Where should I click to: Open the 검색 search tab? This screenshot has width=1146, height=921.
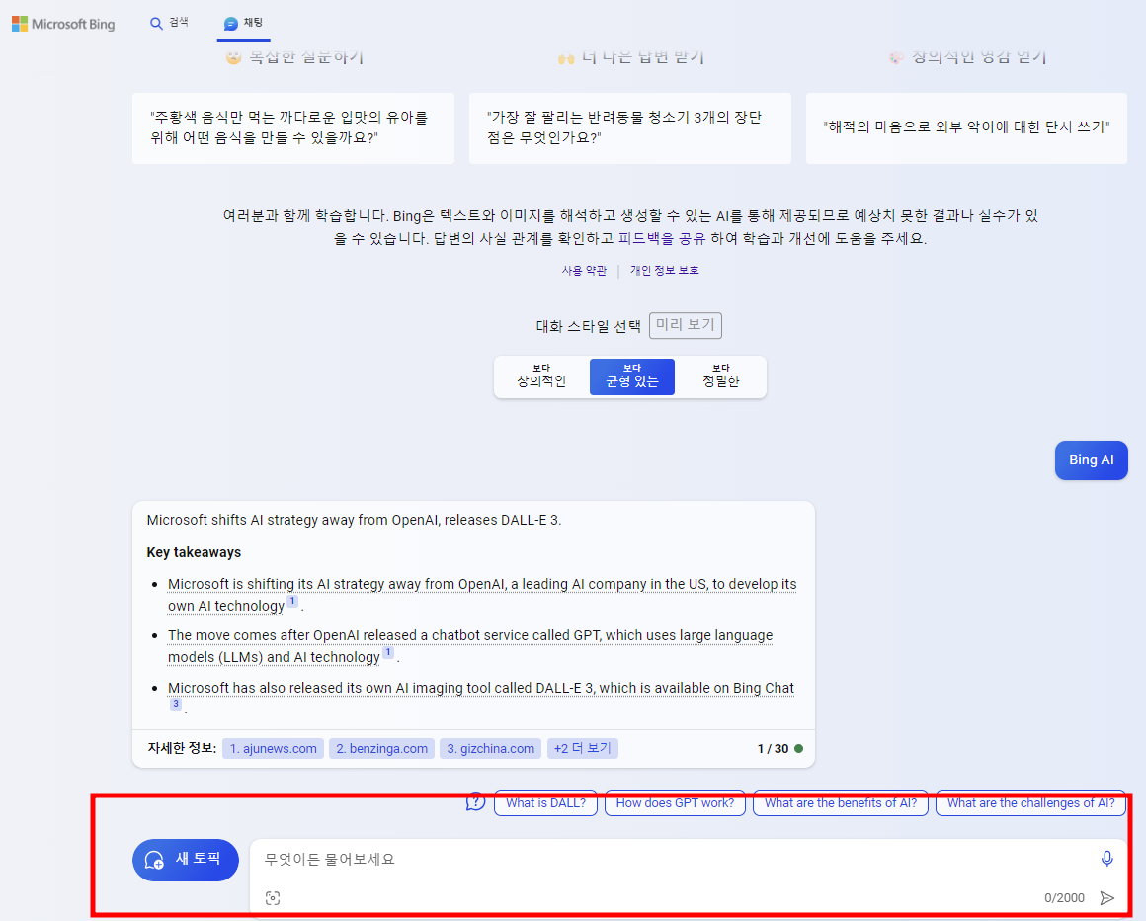coord(169,24)
